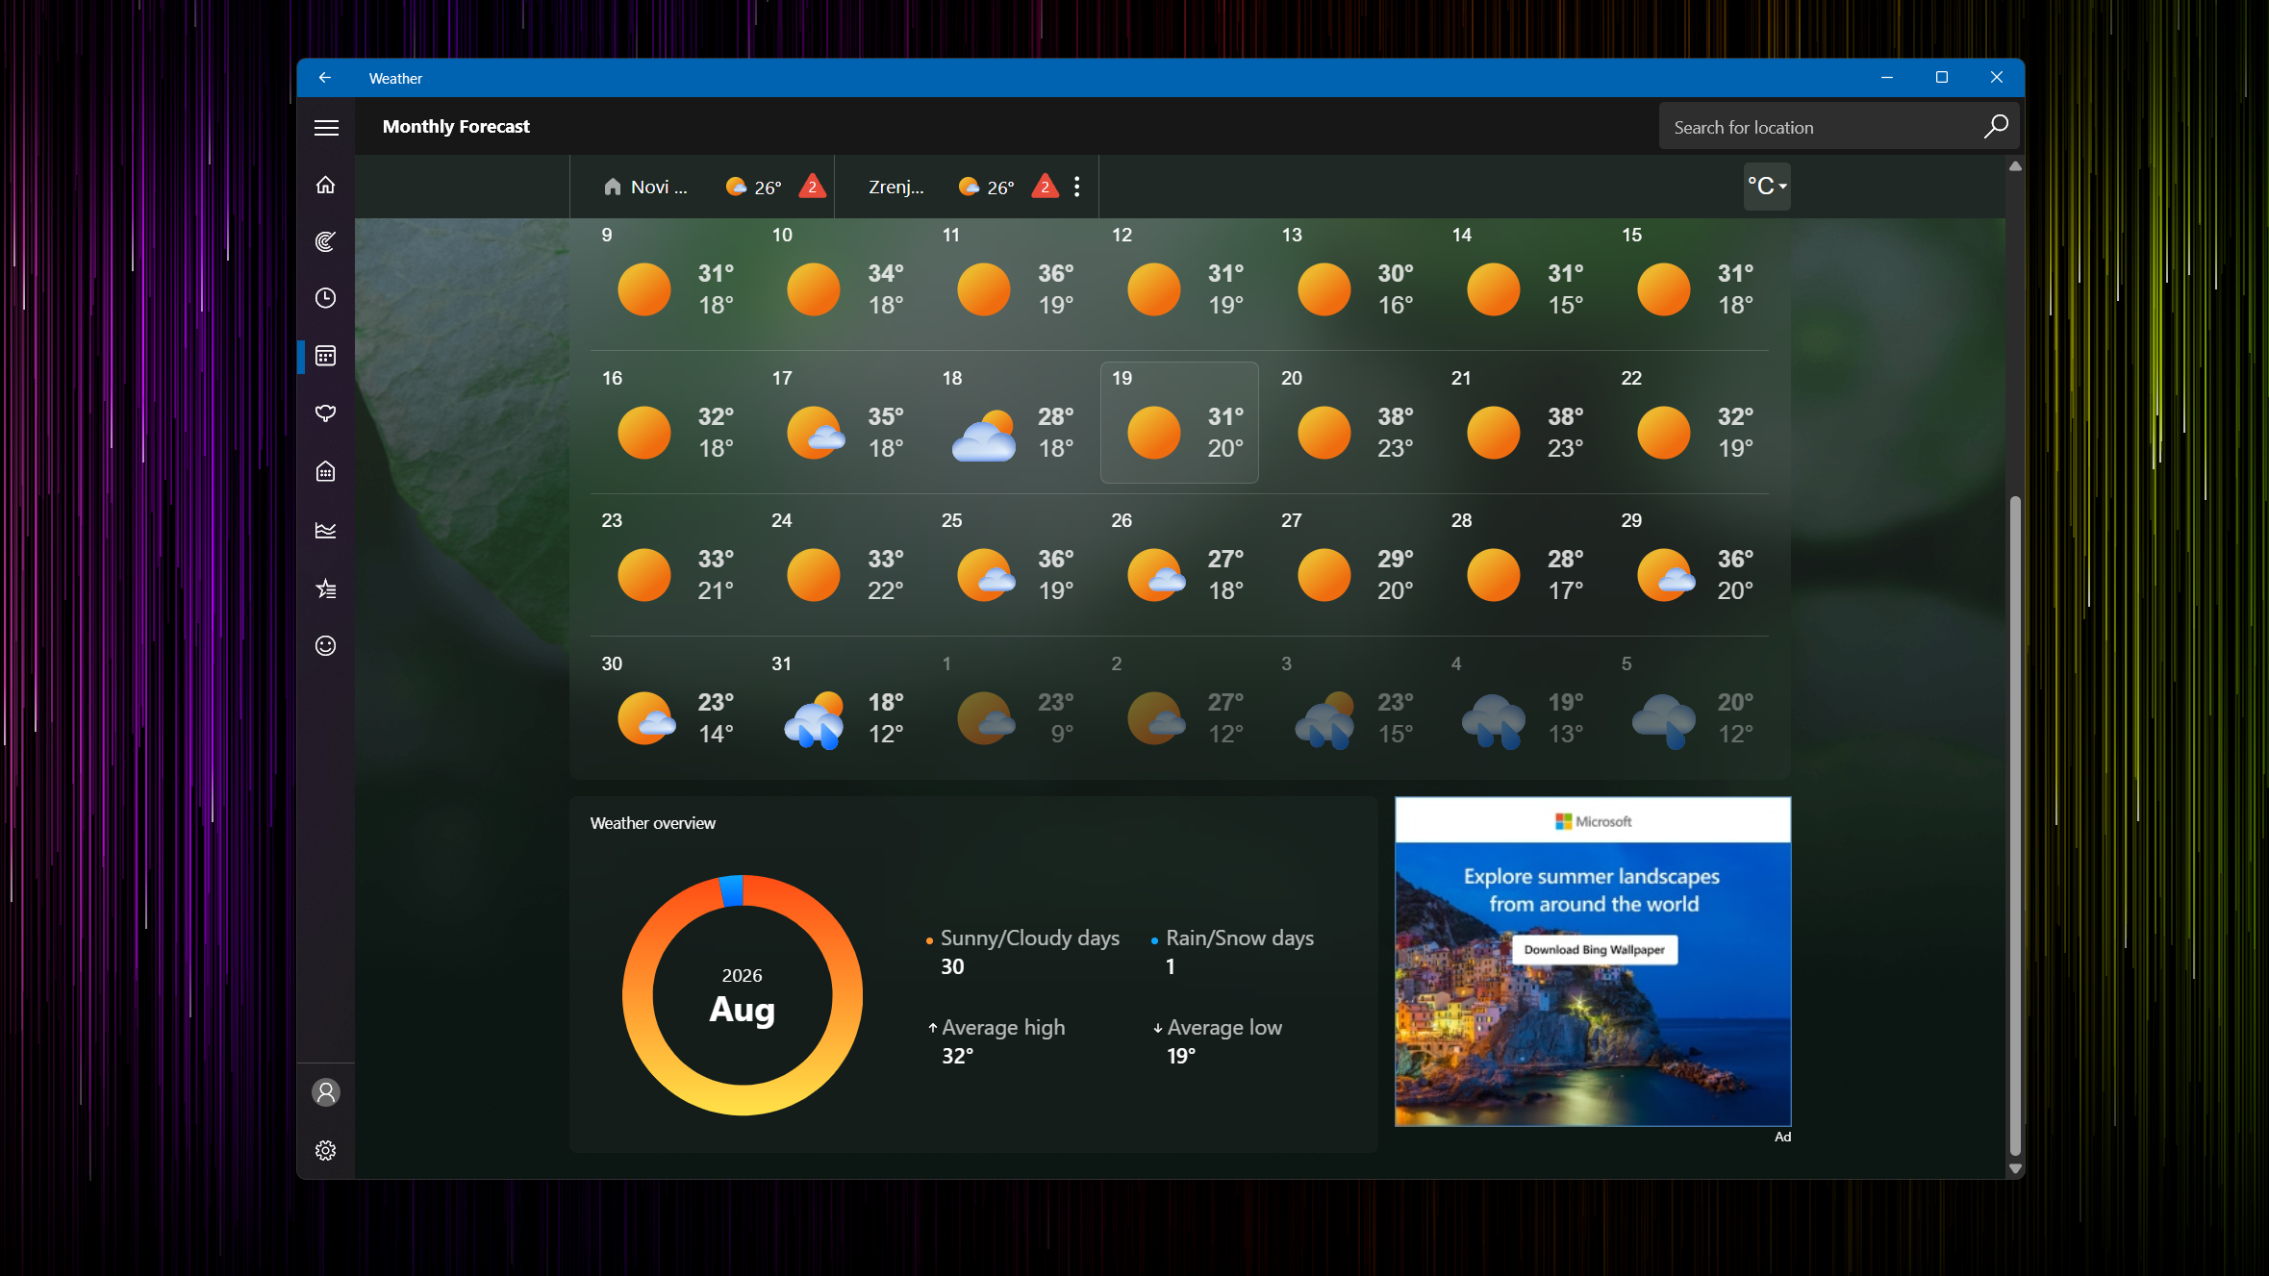Open the Settings gear
Viewport: 2269px width, 1276px height.
pyautogui.click(x=326, y=1150)
